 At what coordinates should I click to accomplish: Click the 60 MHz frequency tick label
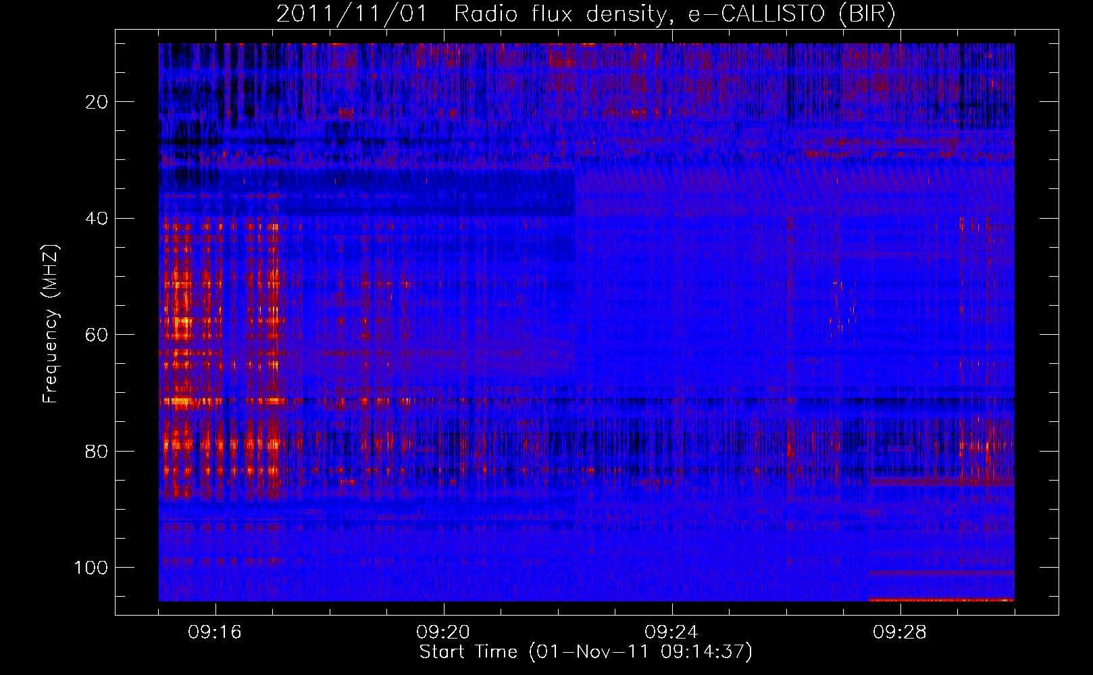coord(97,335)
